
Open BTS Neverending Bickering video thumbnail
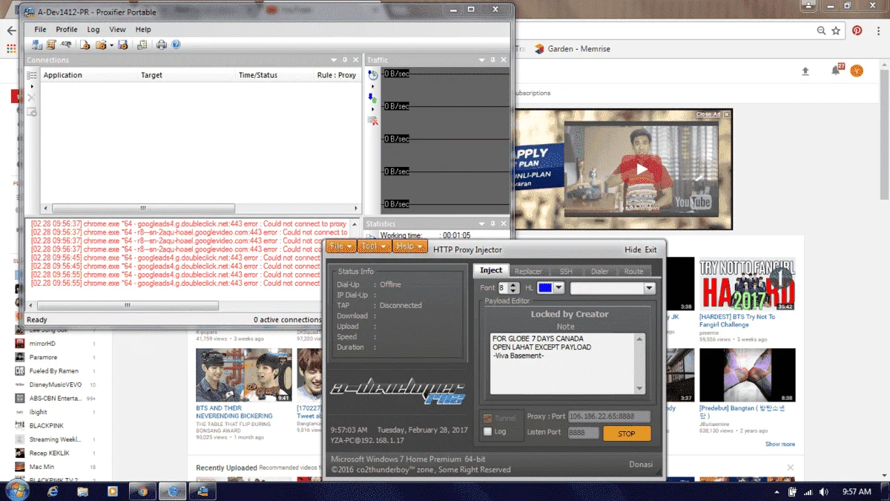coord(244,376)
